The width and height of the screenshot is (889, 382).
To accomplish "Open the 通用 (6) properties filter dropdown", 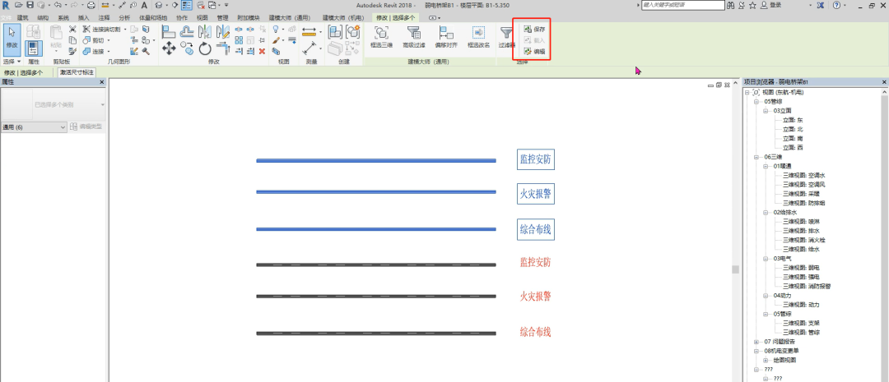I will (x=34, y=127).
